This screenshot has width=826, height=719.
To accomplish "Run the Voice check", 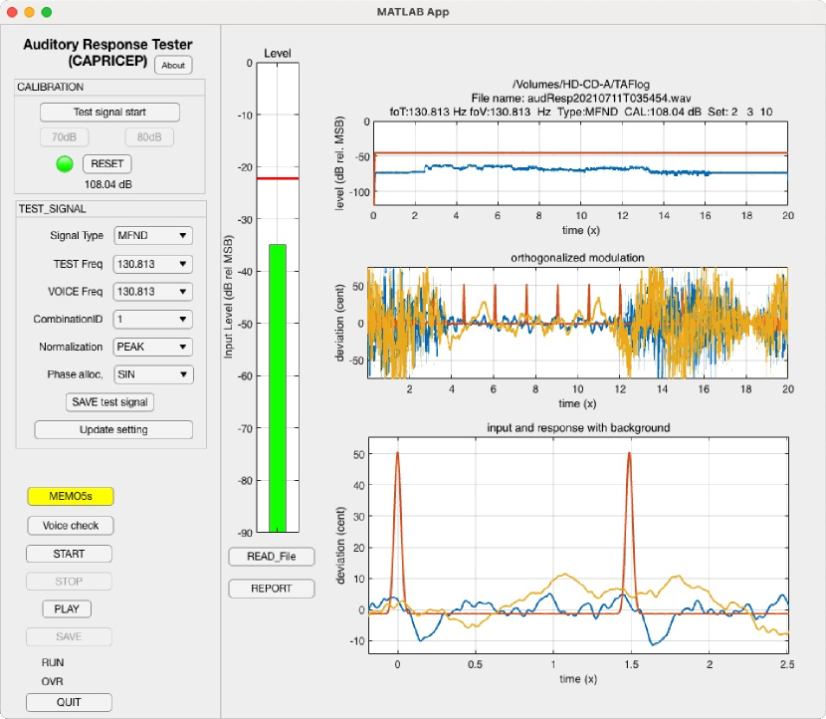I will point(70,525).
